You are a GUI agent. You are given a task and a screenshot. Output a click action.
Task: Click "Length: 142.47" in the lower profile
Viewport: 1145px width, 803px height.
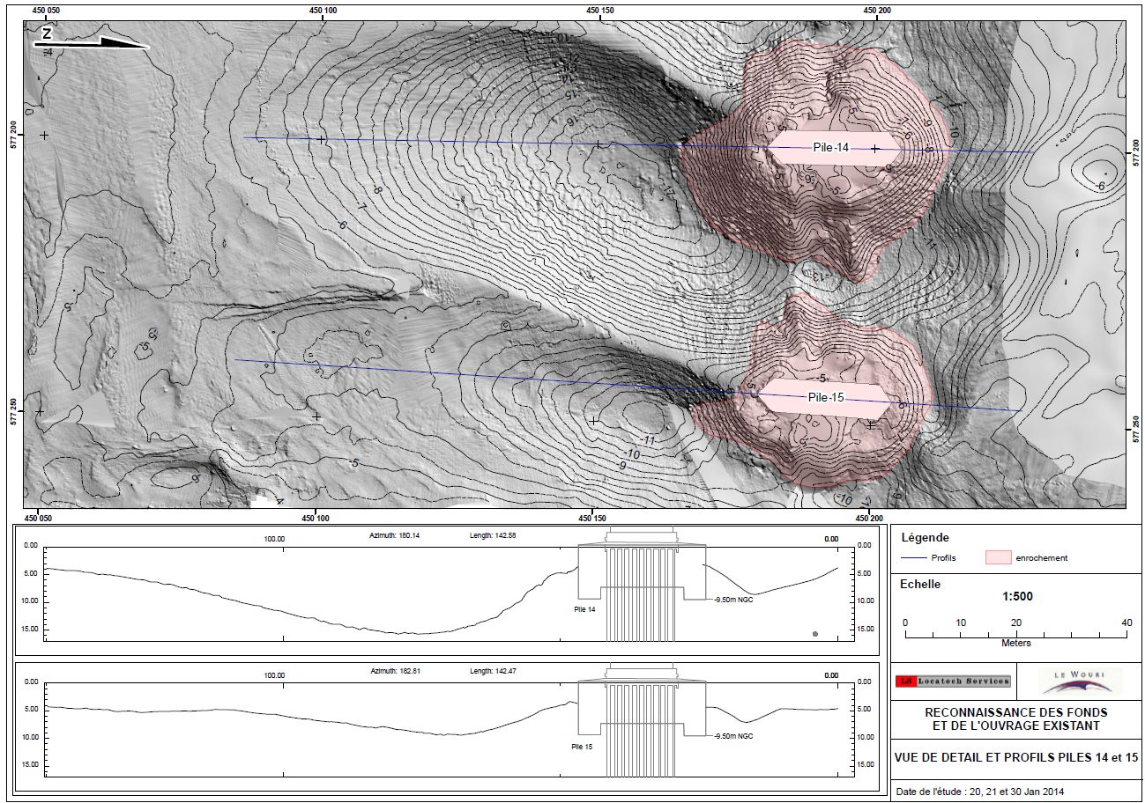[494, 672]
